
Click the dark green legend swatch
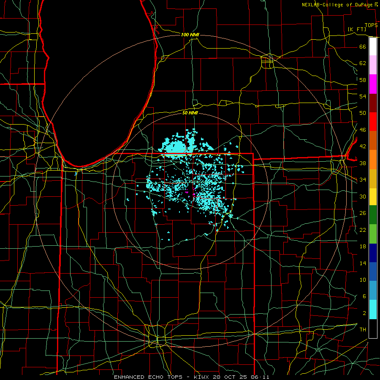373,214
